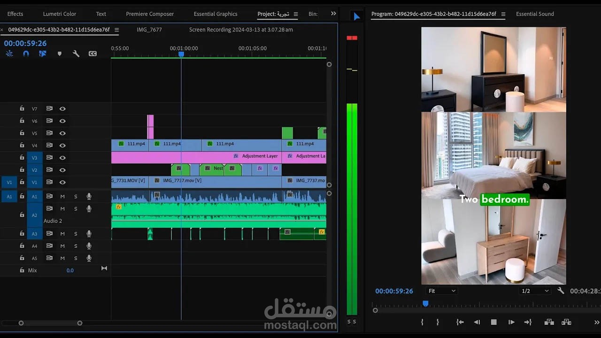The height and width of the screenshot is (338, 601).
Task: Lock video track V2
Action: point(22,169)
